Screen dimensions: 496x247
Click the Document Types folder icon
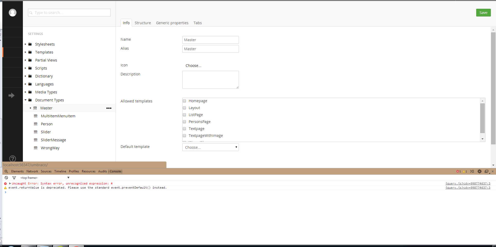30,100
